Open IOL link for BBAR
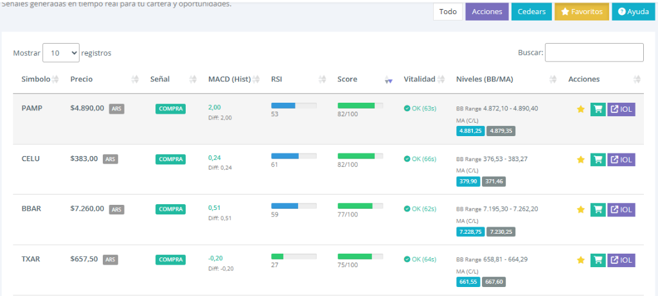This screenshot has height=296, width=658. 621,209
